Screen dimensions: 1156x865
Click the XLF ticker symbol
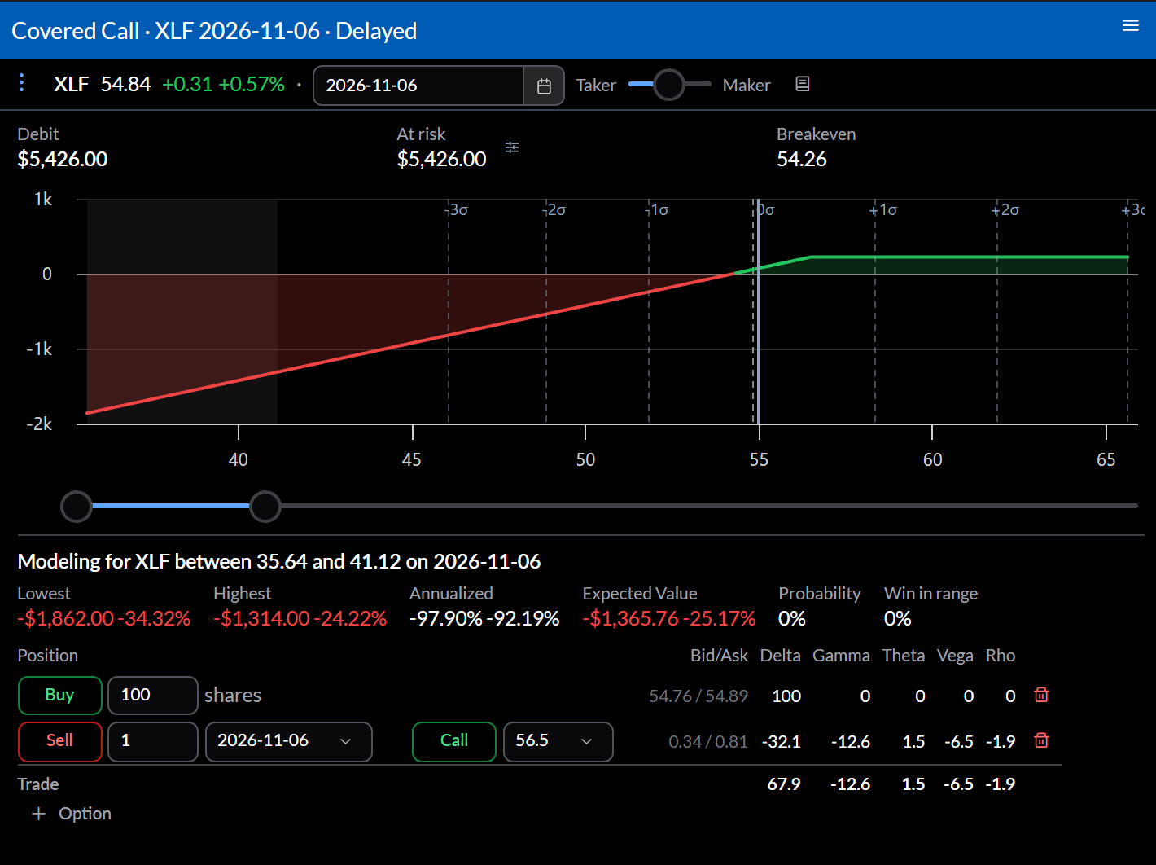(71, 85)
